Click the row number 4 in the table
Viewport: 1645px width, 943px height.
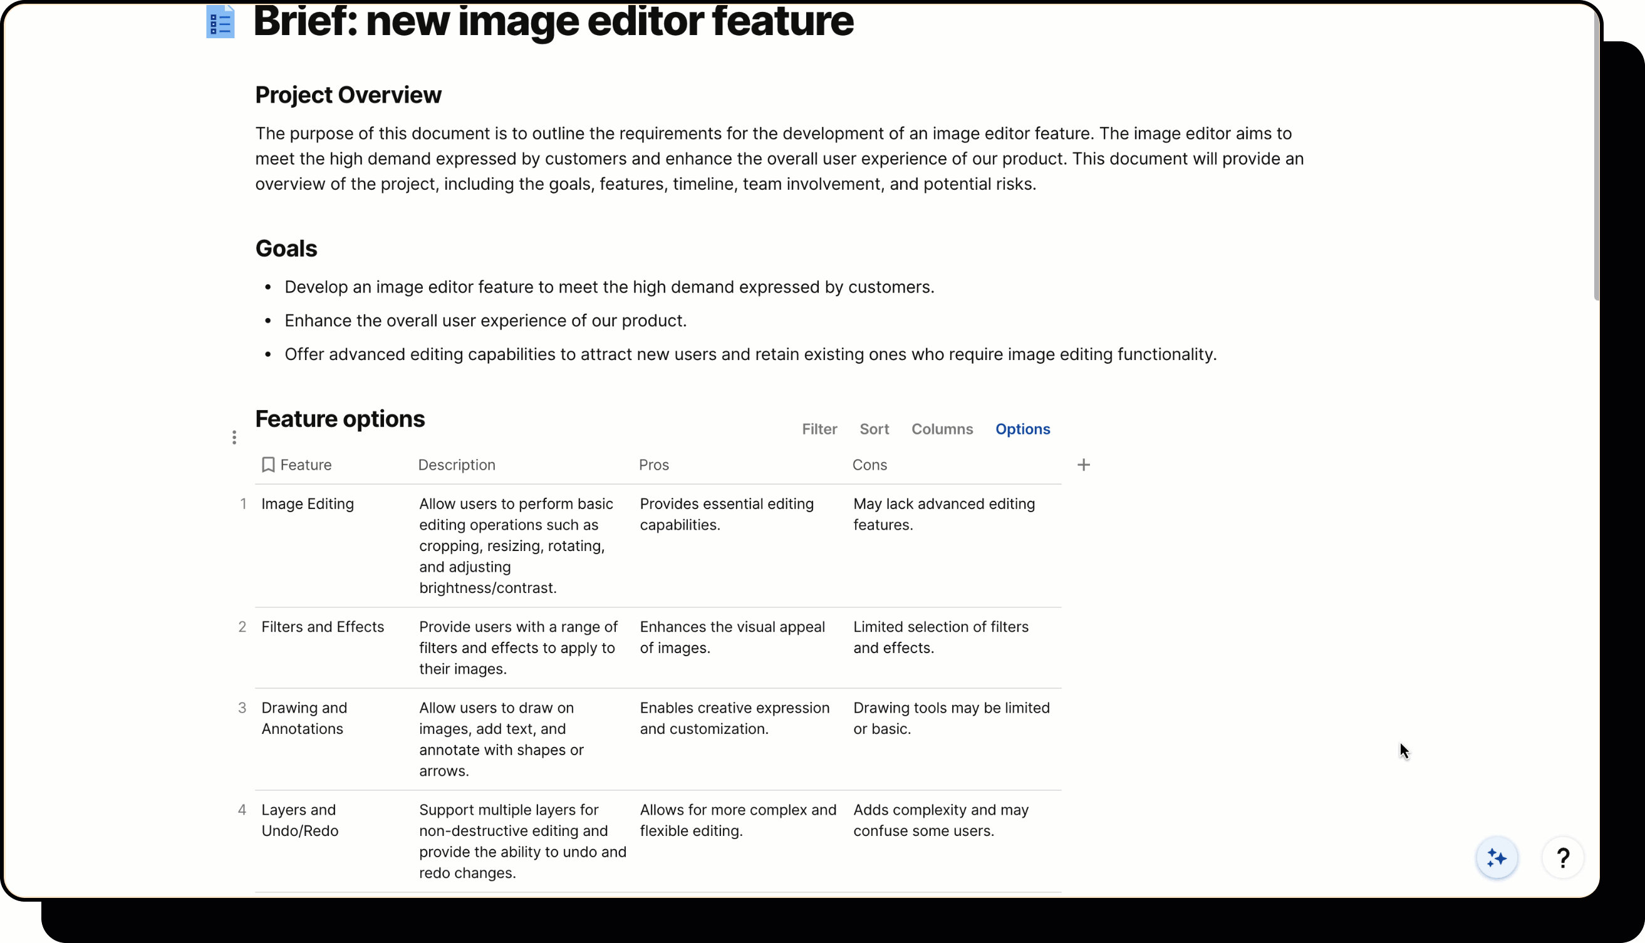click(x=242, y=810)
